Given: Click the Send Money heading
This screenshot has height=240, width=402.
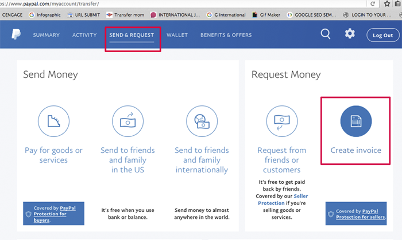Looking at the screenshot, I should [x=51, y=74].
